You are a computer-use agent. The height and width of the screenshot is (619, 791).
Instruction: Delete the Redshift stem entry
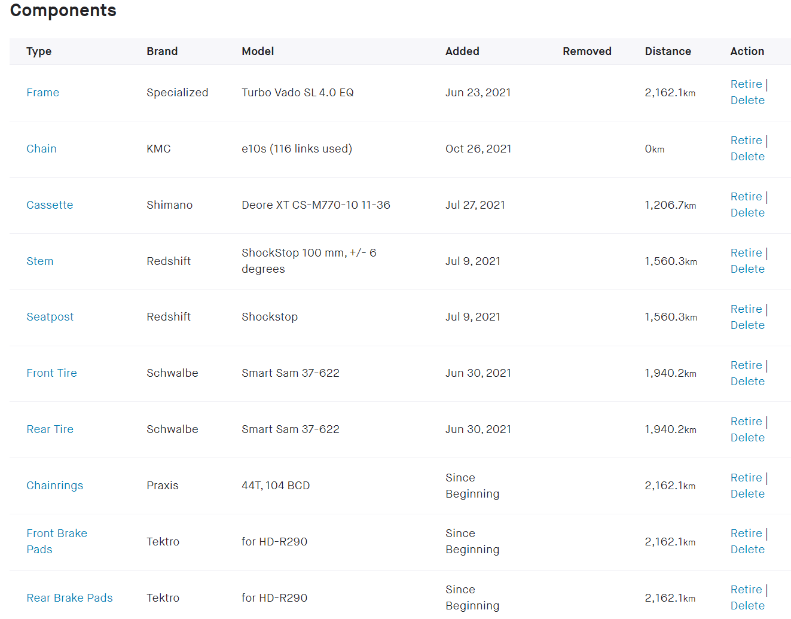(747, 269)
